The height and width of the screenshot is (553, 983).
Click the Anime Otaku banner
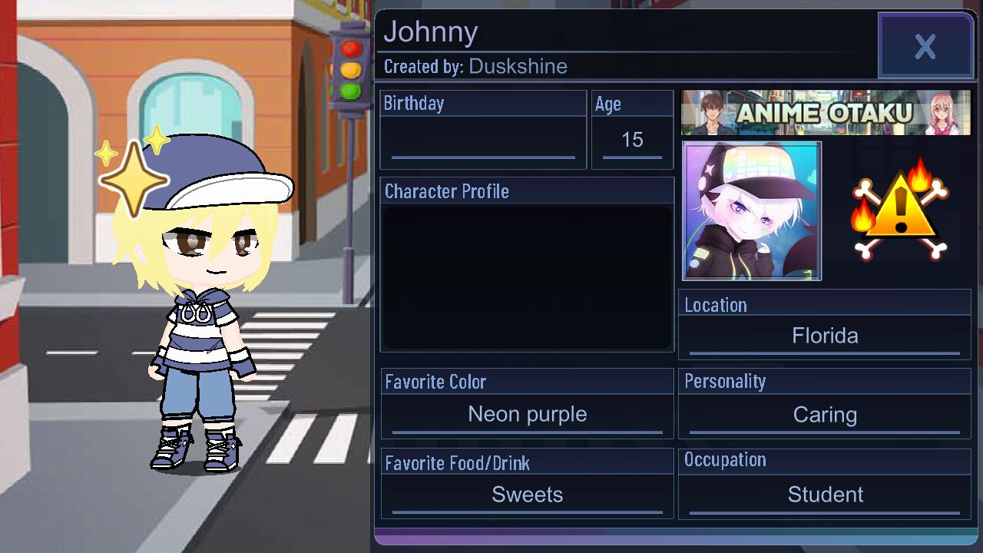click(826, 113)
